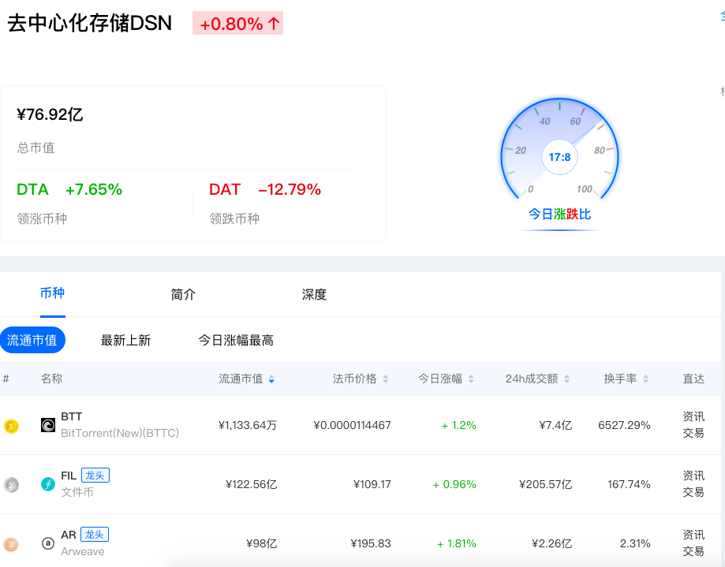Screen dimensions: 725x567
Task: Open the 简介 tab
Action: [x=183, y=294]
